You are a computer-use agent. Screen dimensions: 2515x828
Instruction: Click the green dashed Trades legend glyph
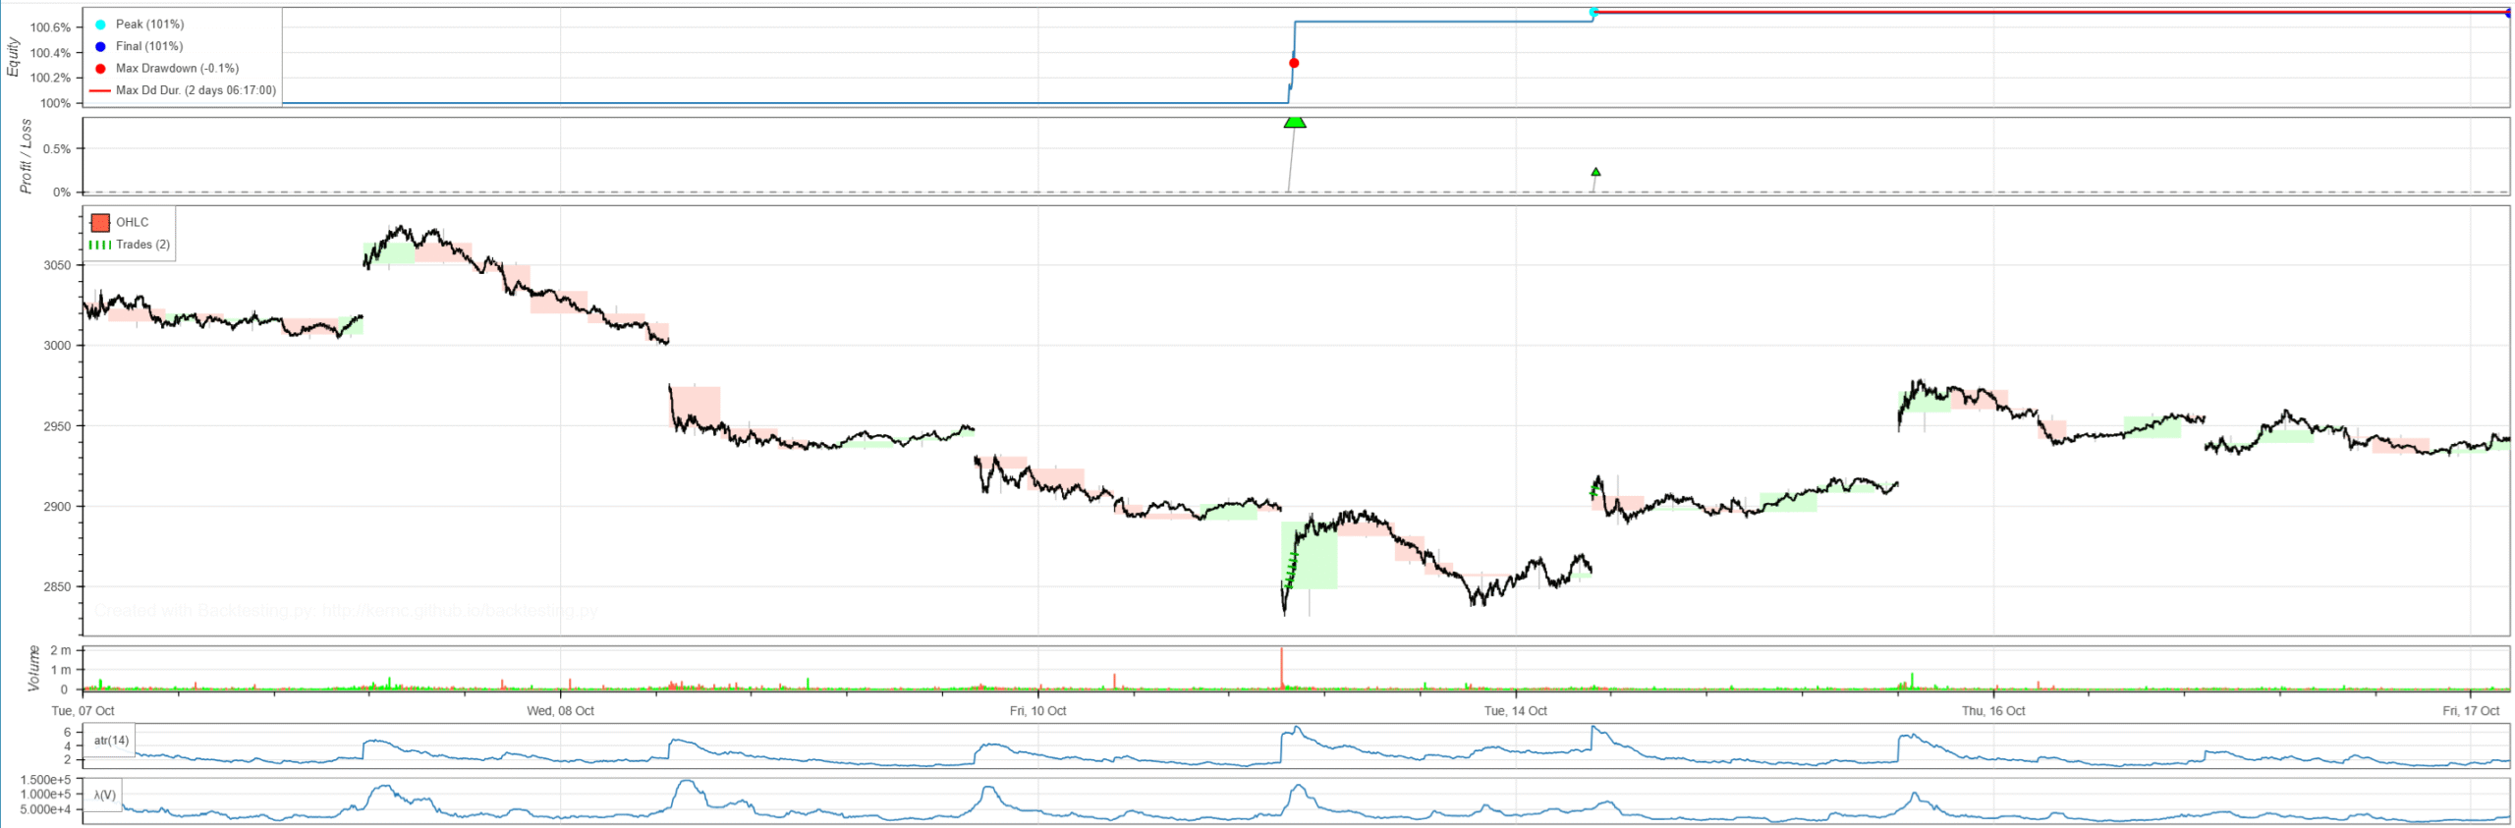pyautogui.click(x=100, y=245)
